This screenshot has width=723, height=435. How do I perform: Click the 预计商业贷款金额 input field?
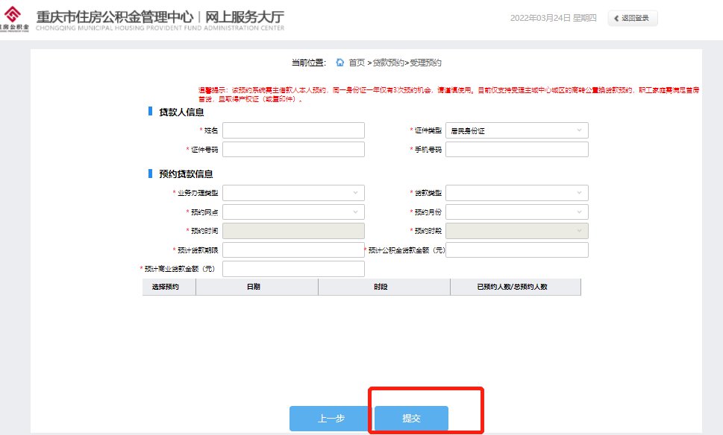tap(293, 269)
